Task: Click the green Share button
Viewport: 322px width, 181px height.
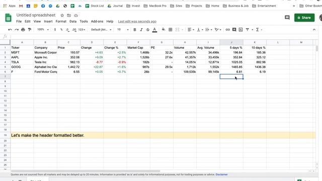Action: coord(304,18)
